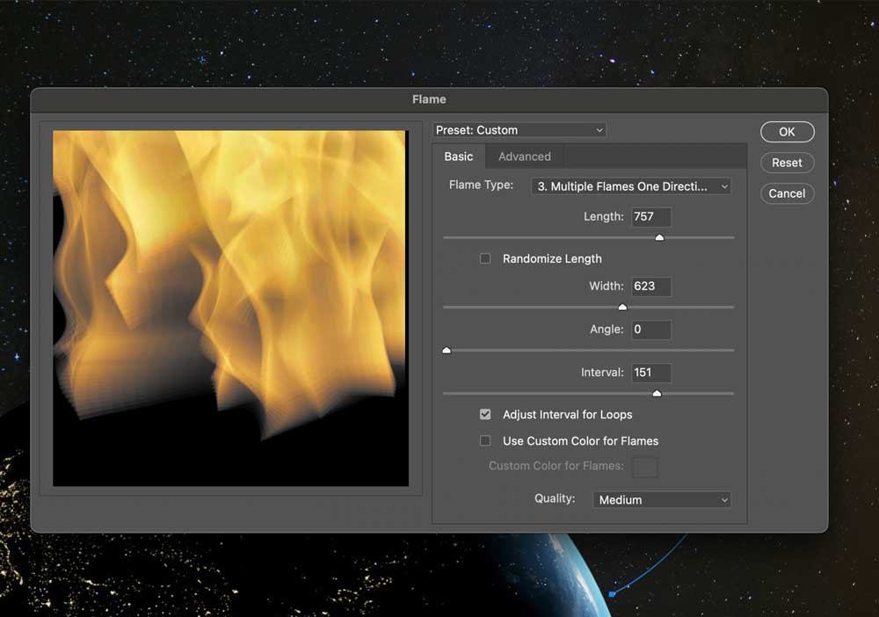This screenshot has height=617, width=879.
Task: Click the flame preview image
Action: click(230, 308)
